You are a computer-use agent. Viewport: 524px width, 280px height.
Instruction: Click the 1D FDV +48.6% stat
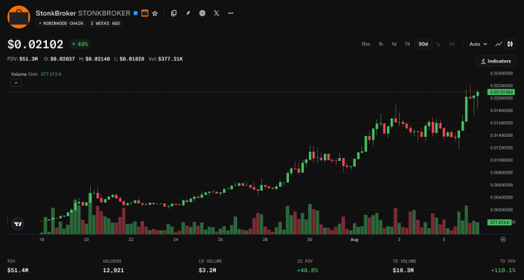[x=307, y=266]
